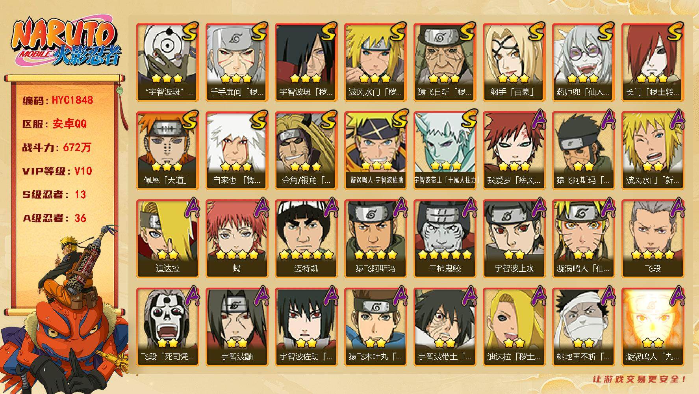Select the 自来也 white-haired ninja card
The height and width of the screenshot is (394, 699).
[237, 151]
